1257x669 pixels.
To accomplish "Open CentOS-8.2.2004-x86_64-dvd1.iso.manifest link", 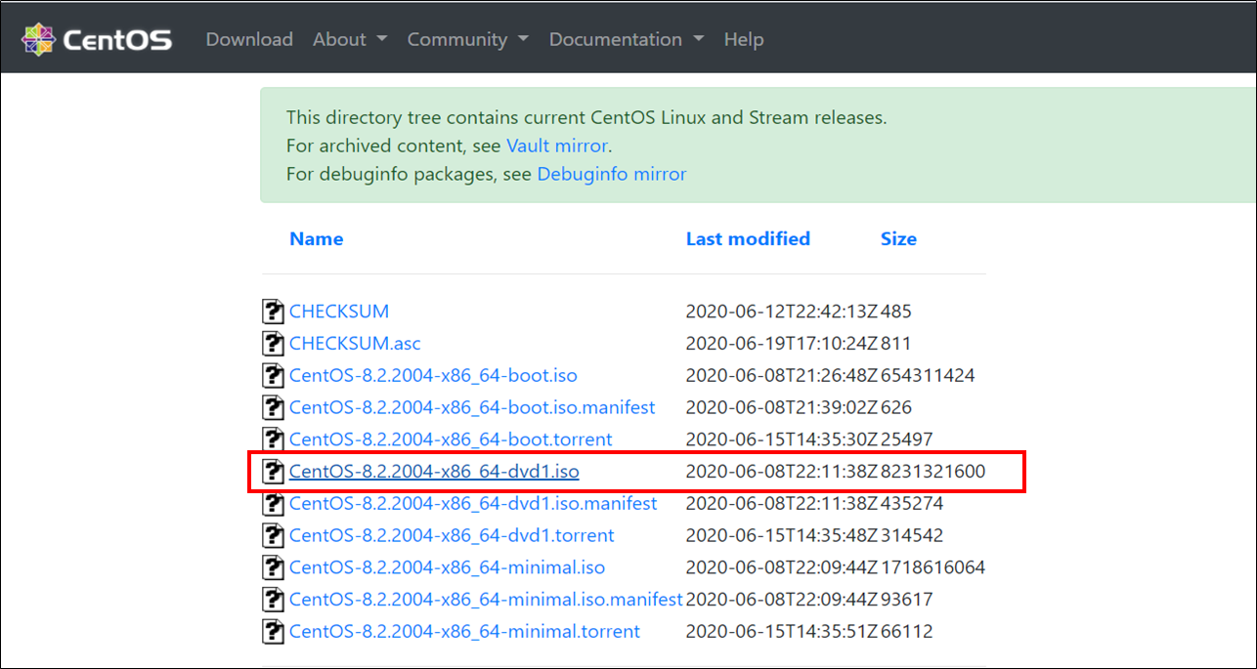I will pyautogui.click(x=473, y=503).
